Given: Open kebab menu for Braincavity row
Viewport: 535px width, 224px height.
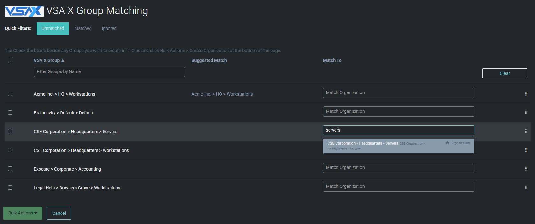Looking at the screenshot, I should coord(526,112).
